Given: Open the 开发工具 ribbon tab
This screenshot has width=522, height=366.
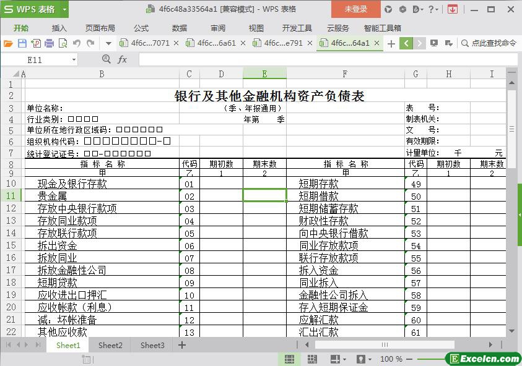Looking at the screenshot, I should click(x=297, y=28).
